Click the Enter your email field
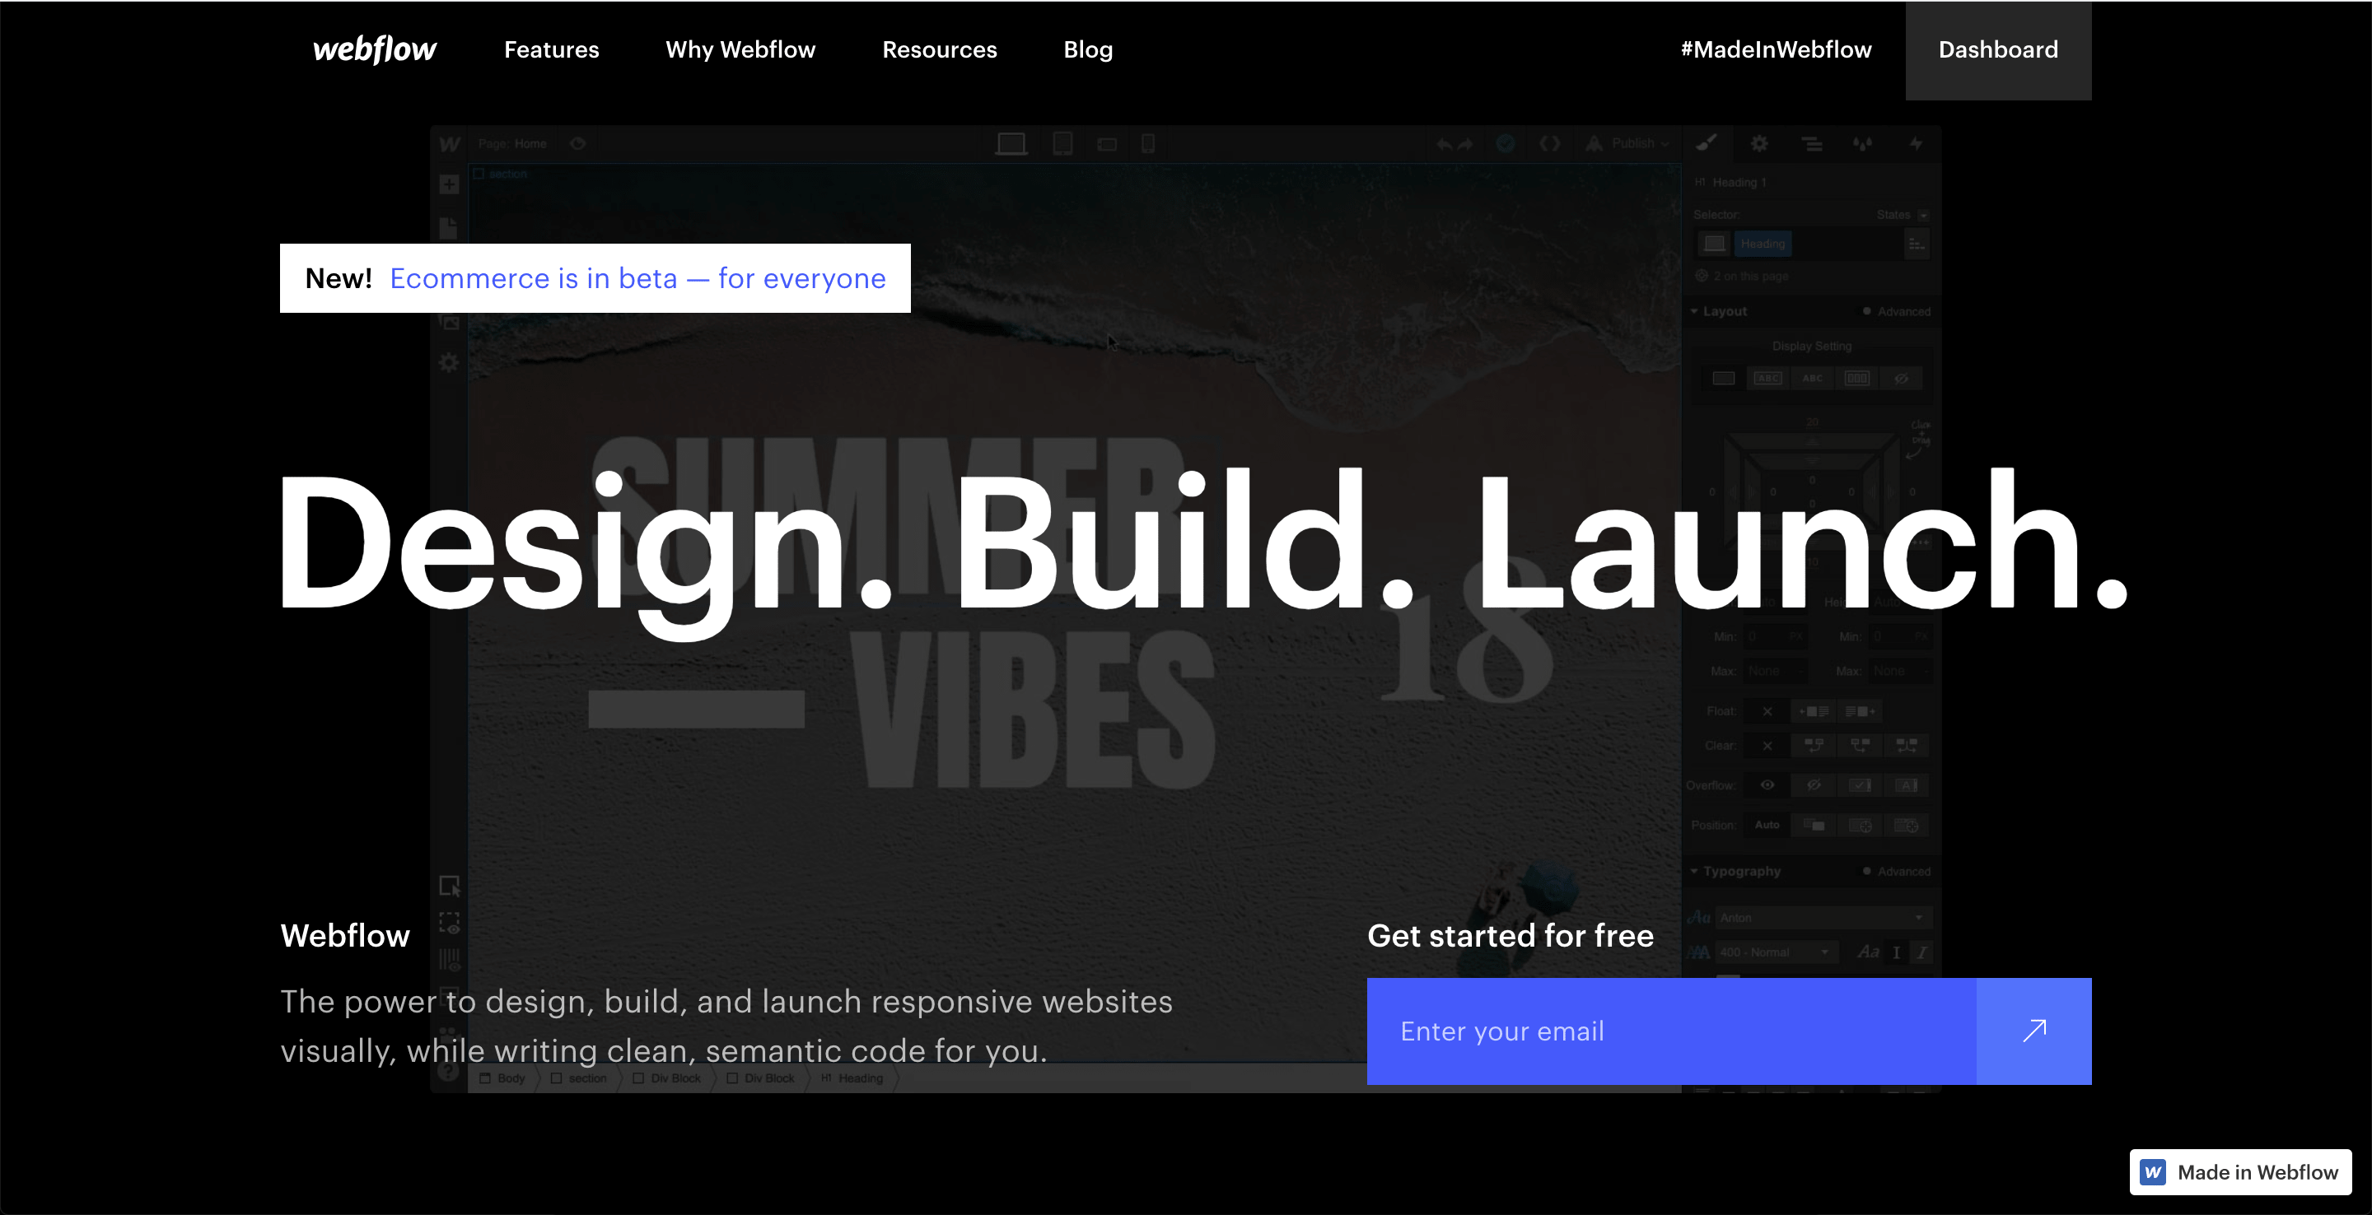Viewport: 2372px width, 1215px height. click(1612, 1031)
